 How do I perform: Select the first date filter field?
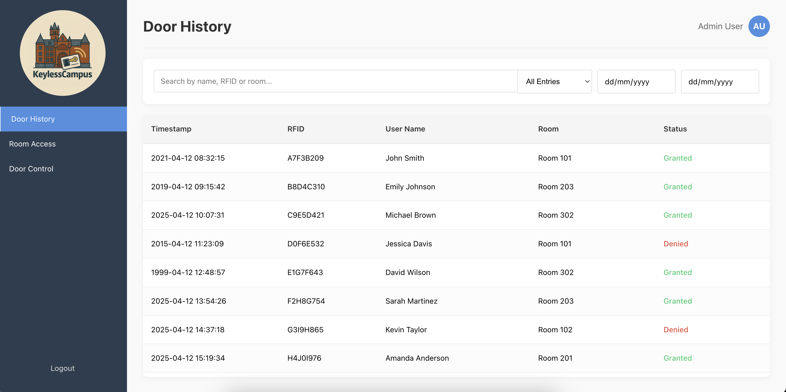[x=636, y=81]
